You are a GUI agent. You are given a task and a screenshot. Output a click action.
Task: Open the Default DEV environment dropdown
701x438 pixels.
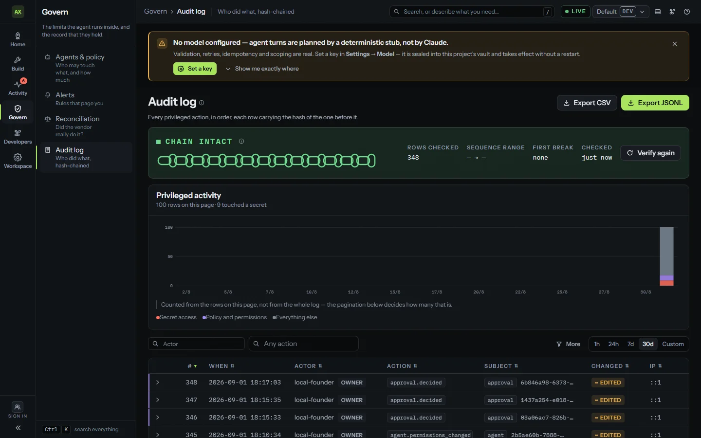tap(621, 12)
